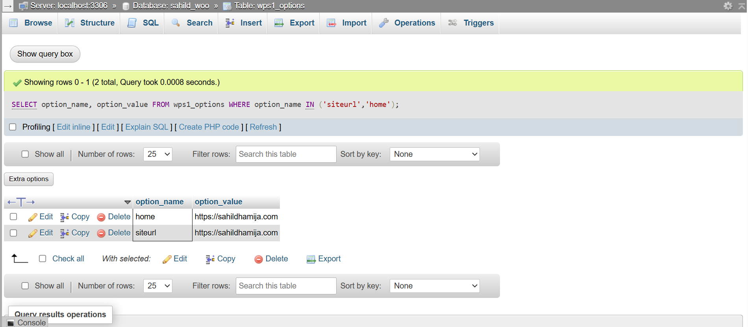The width and height of the screenshot is (748, 327).
Task: Open page settings gear icon
Action: (728, 6)
